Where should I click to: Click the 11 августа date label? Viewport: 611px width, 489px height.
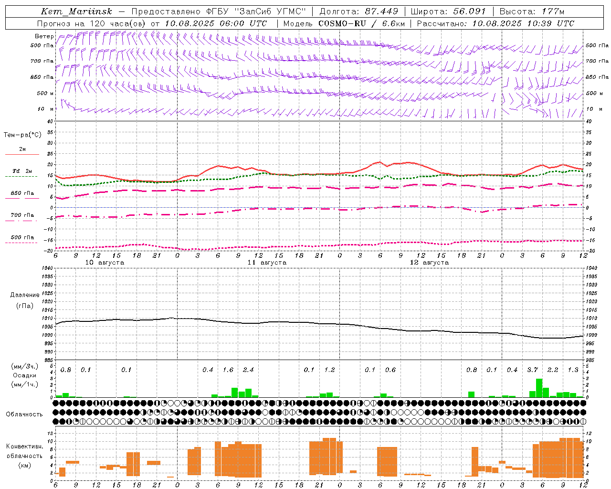[x=267, y=263]
